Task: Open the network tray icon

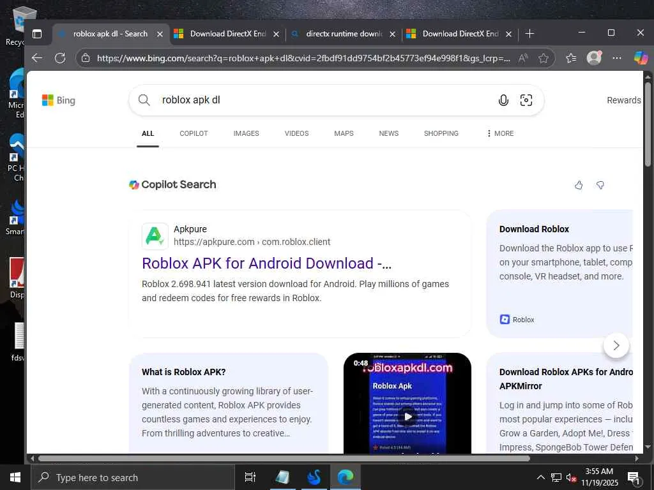Action: [556, 477]
